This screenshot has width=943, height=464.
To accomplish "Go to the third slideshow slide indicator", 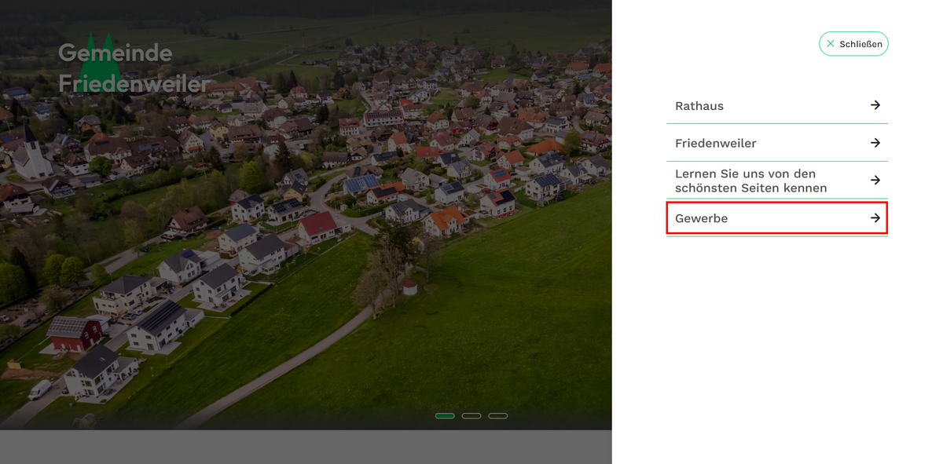I will click(498, 415).
